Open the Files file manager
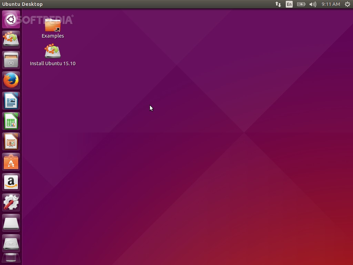Image resolution: width=353 pixels, height=265 pixels. pos(11,60)
